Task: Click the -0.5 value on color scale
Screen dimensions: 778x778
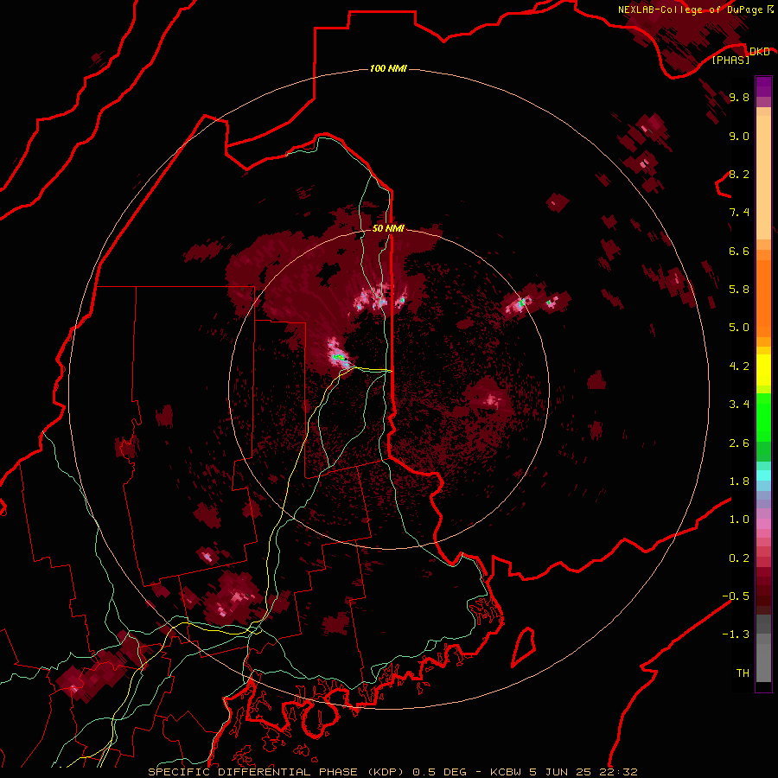Action: click(736, 596)
